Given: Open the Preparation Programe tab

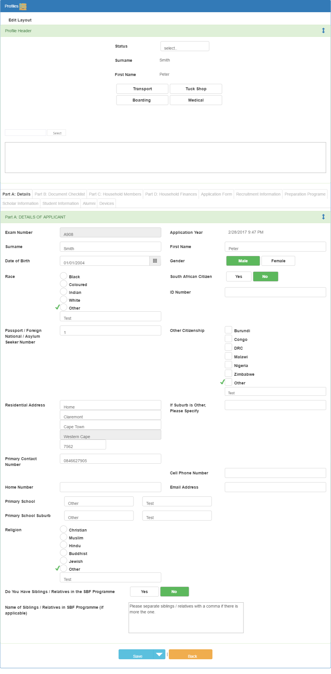Looking at the screenshot, I should (305, 194).
